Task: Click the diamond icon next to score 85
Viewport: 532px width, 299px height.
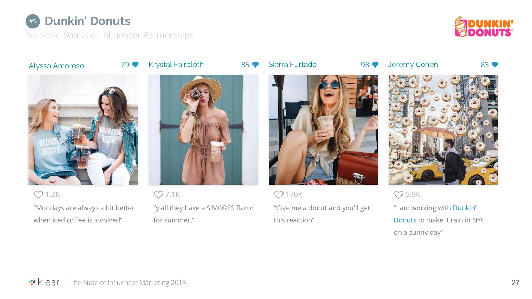Action: 255,65
